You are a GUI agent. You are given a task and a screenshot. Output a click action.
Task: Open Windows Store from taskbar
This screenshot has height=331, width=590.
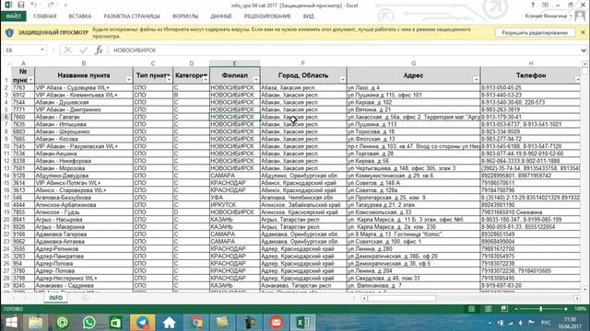tap(115, 323)
